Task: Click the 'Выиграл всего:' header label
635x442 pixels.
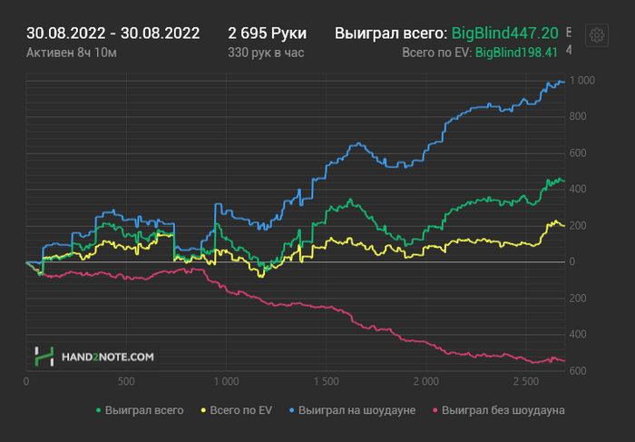Action: (391, 34)
